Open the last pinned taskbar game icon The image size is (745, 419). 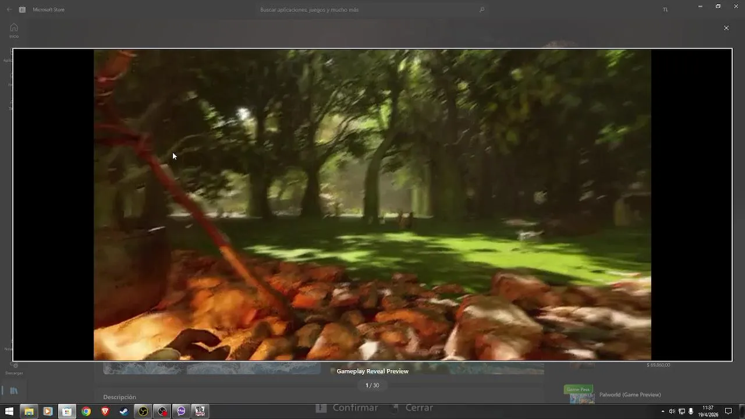200,411
